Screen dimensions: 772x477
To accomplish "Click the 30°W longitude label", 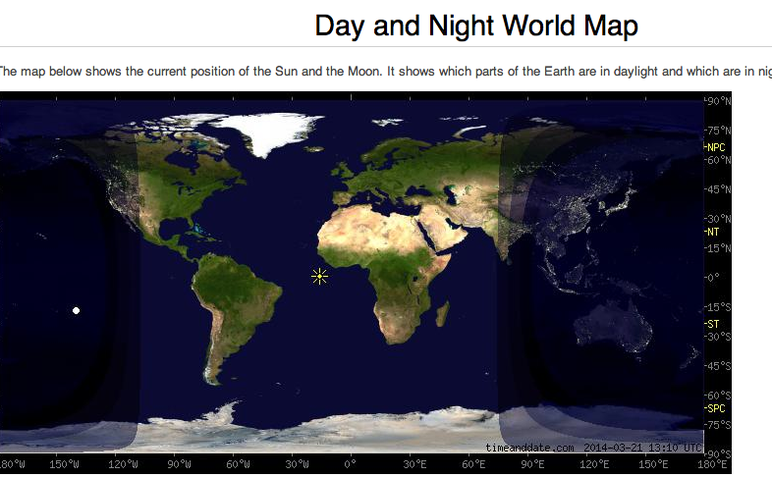I will 297,464.
